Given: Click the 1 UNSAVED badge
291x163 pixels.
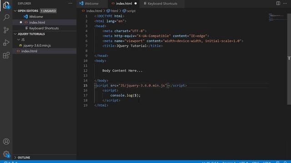Looking at the screenshot, I should coord(48,11).
